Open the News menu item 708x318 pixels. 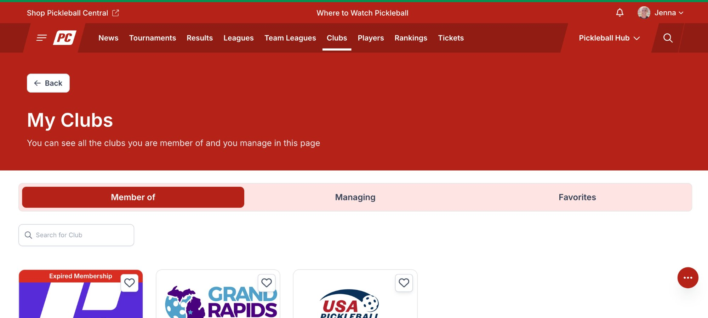tap(108, 38)
